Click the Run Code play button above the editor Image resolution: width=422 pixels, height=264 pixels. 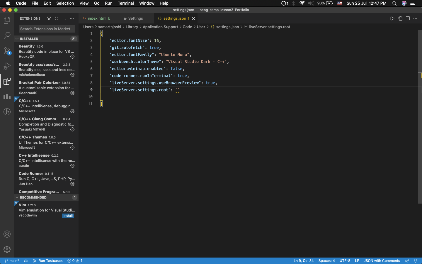point(392,18)
